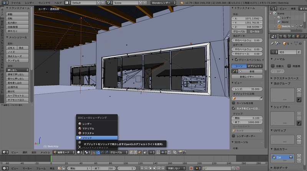Choose face select mode cube icon
Viewport: 307px width, 171px height.
(x=139, y=152)
